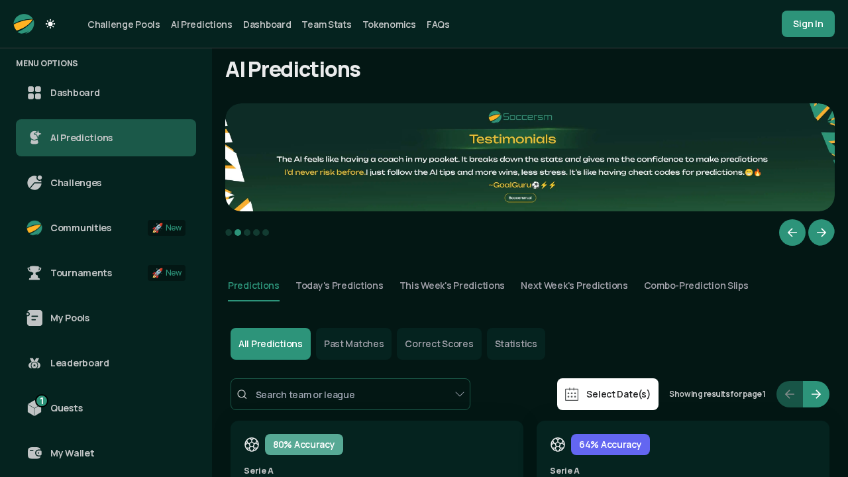Expand the search team or league dropdown
The width and height of the screenshot is (848, 477).
(459, 394)
